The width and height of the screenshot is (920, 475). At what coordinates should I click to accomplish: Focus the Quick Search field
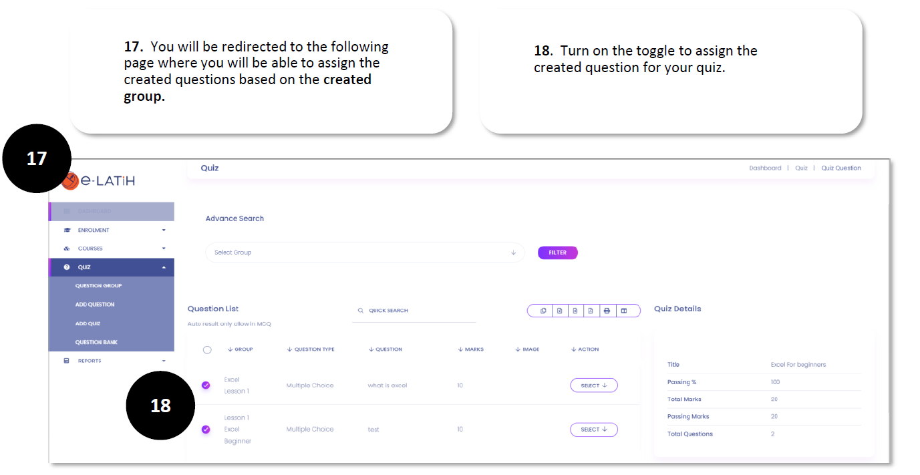[414, 311]
